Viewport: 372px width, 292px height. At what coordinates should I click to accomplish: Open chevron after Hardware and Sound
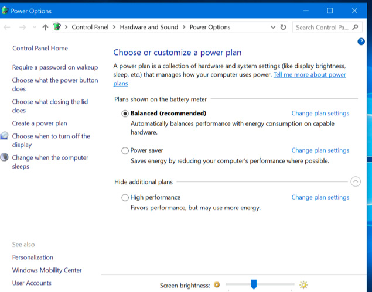click(184, 27)
